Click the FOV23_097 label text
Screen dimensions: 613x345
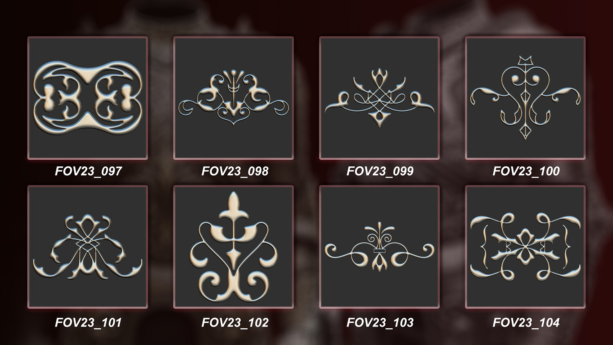coord(88,171)
